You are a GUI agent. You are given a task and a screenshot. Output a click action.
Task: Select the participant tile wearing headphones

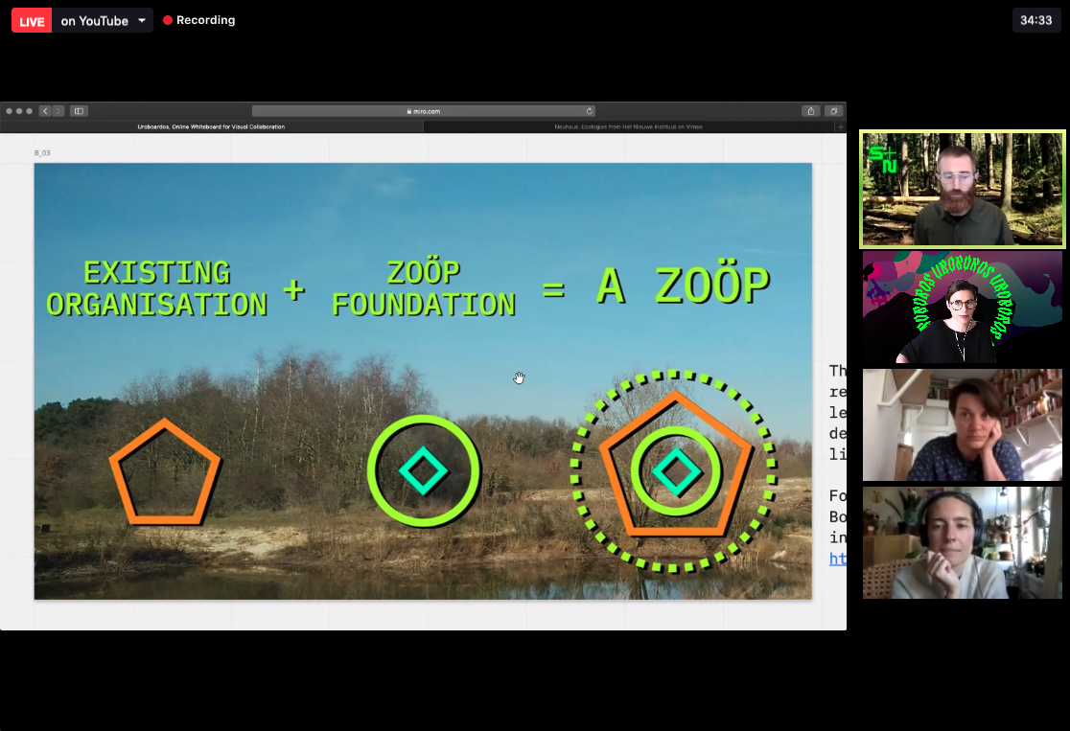coord(963,543)
